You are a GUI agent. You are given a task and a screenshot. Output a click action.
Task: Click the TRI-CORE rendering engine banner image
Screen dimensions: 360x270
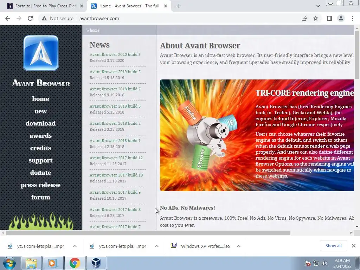257,135
